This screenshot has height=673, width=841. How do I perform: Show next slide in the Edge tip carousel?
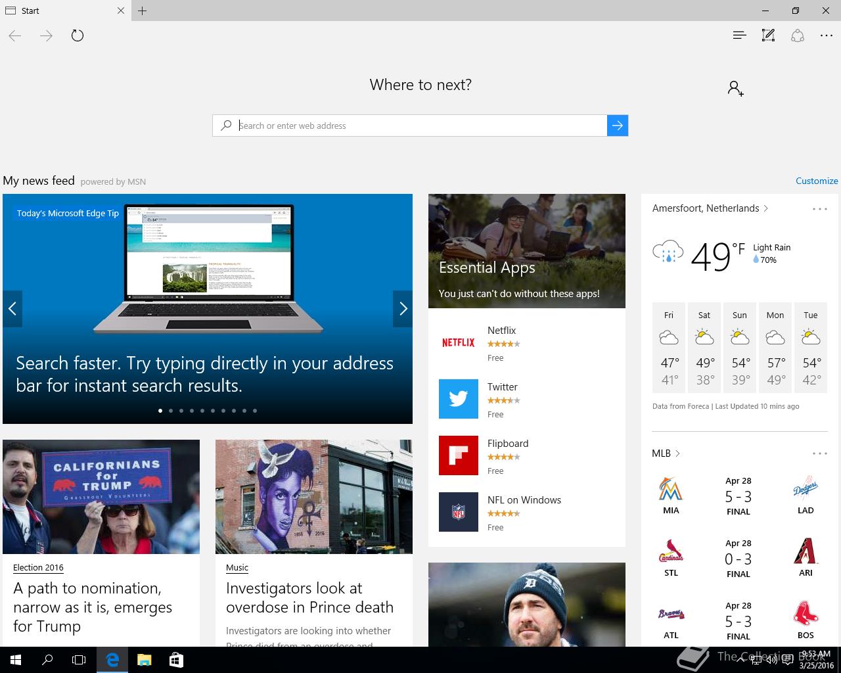pyautogui.click(x=403, y=308)
